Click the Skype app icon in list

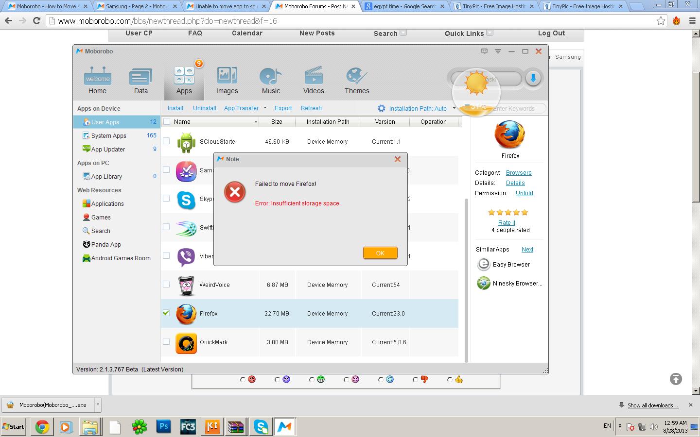coord(186,199)
